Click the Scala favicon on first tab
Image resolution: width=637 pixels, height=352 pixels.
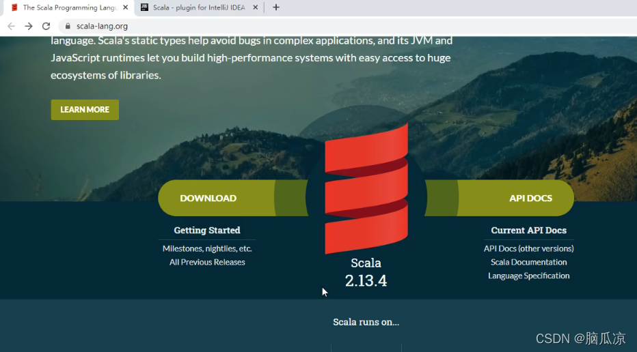[14, 8]
